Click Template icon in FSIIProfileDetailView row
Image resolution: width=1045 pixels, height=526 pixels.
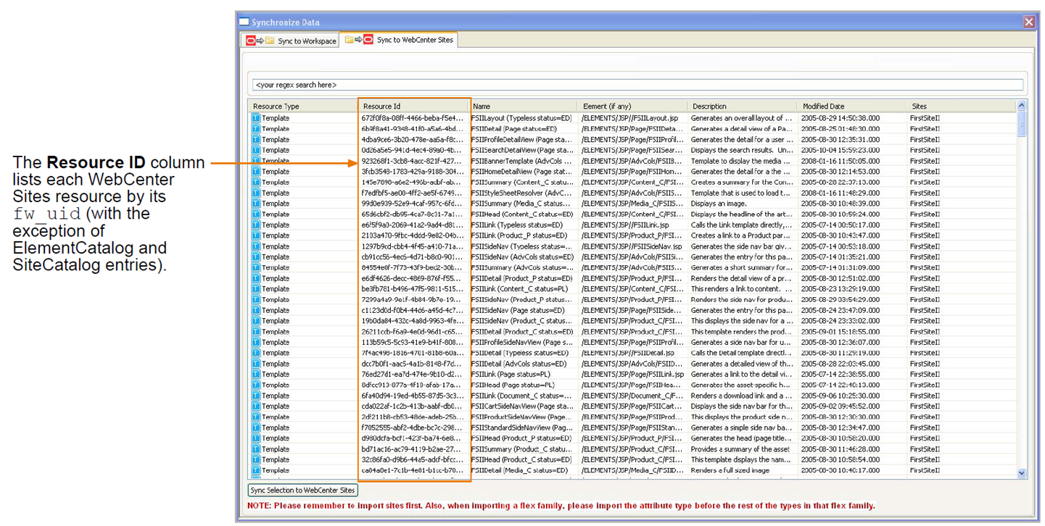[256, 139]
